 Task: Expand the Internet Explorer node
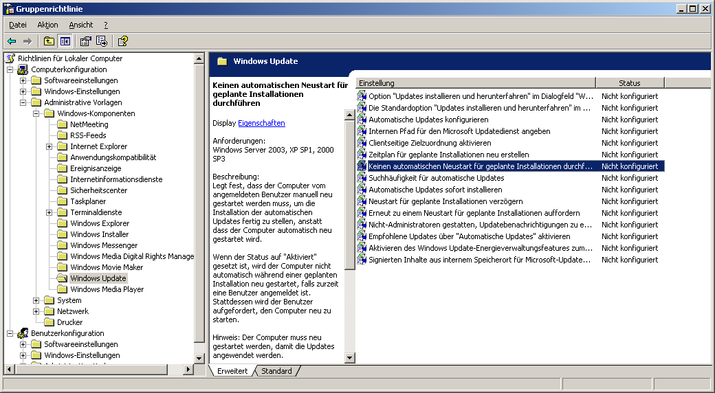tap(49, 146)
